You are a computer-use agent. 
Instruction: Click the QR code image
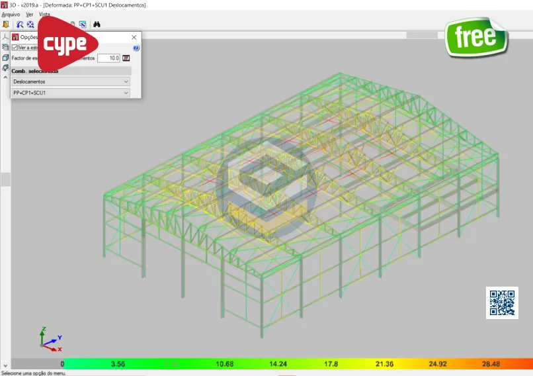tap(502, 303)
